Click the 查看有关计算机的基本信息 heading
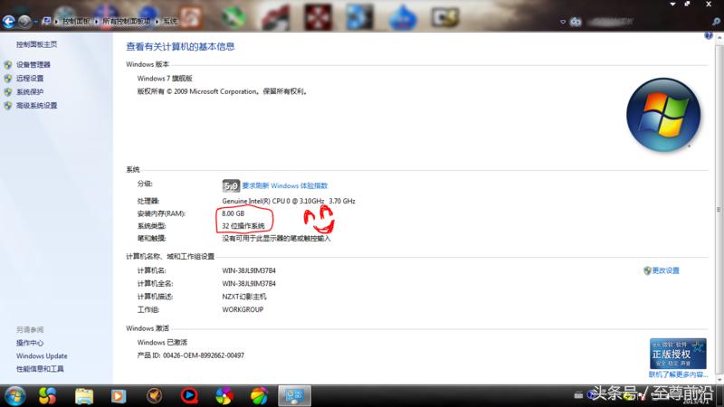The height and width of the screenshot is (407, 724). 180,47
